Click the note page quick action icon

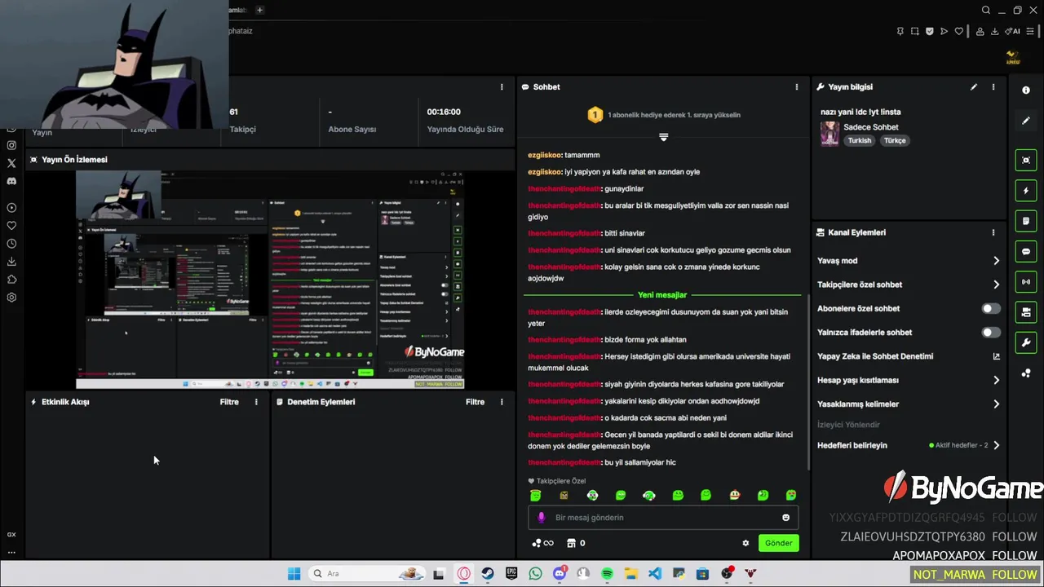(1026, 221)
